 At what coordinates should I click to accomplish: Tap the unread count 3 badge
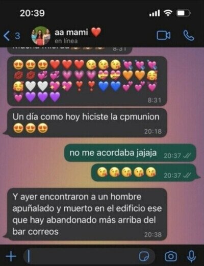17,36
